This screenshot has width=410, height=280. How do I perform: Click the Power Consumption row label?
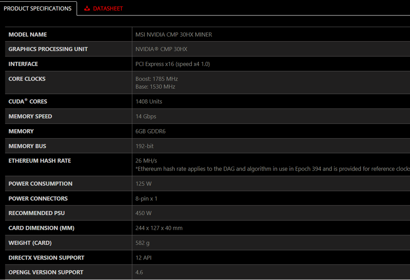[x=40, y=184]
